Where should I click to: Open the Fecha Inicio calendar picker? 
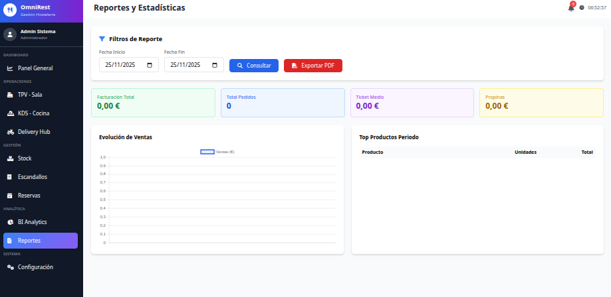coord(150,66)
